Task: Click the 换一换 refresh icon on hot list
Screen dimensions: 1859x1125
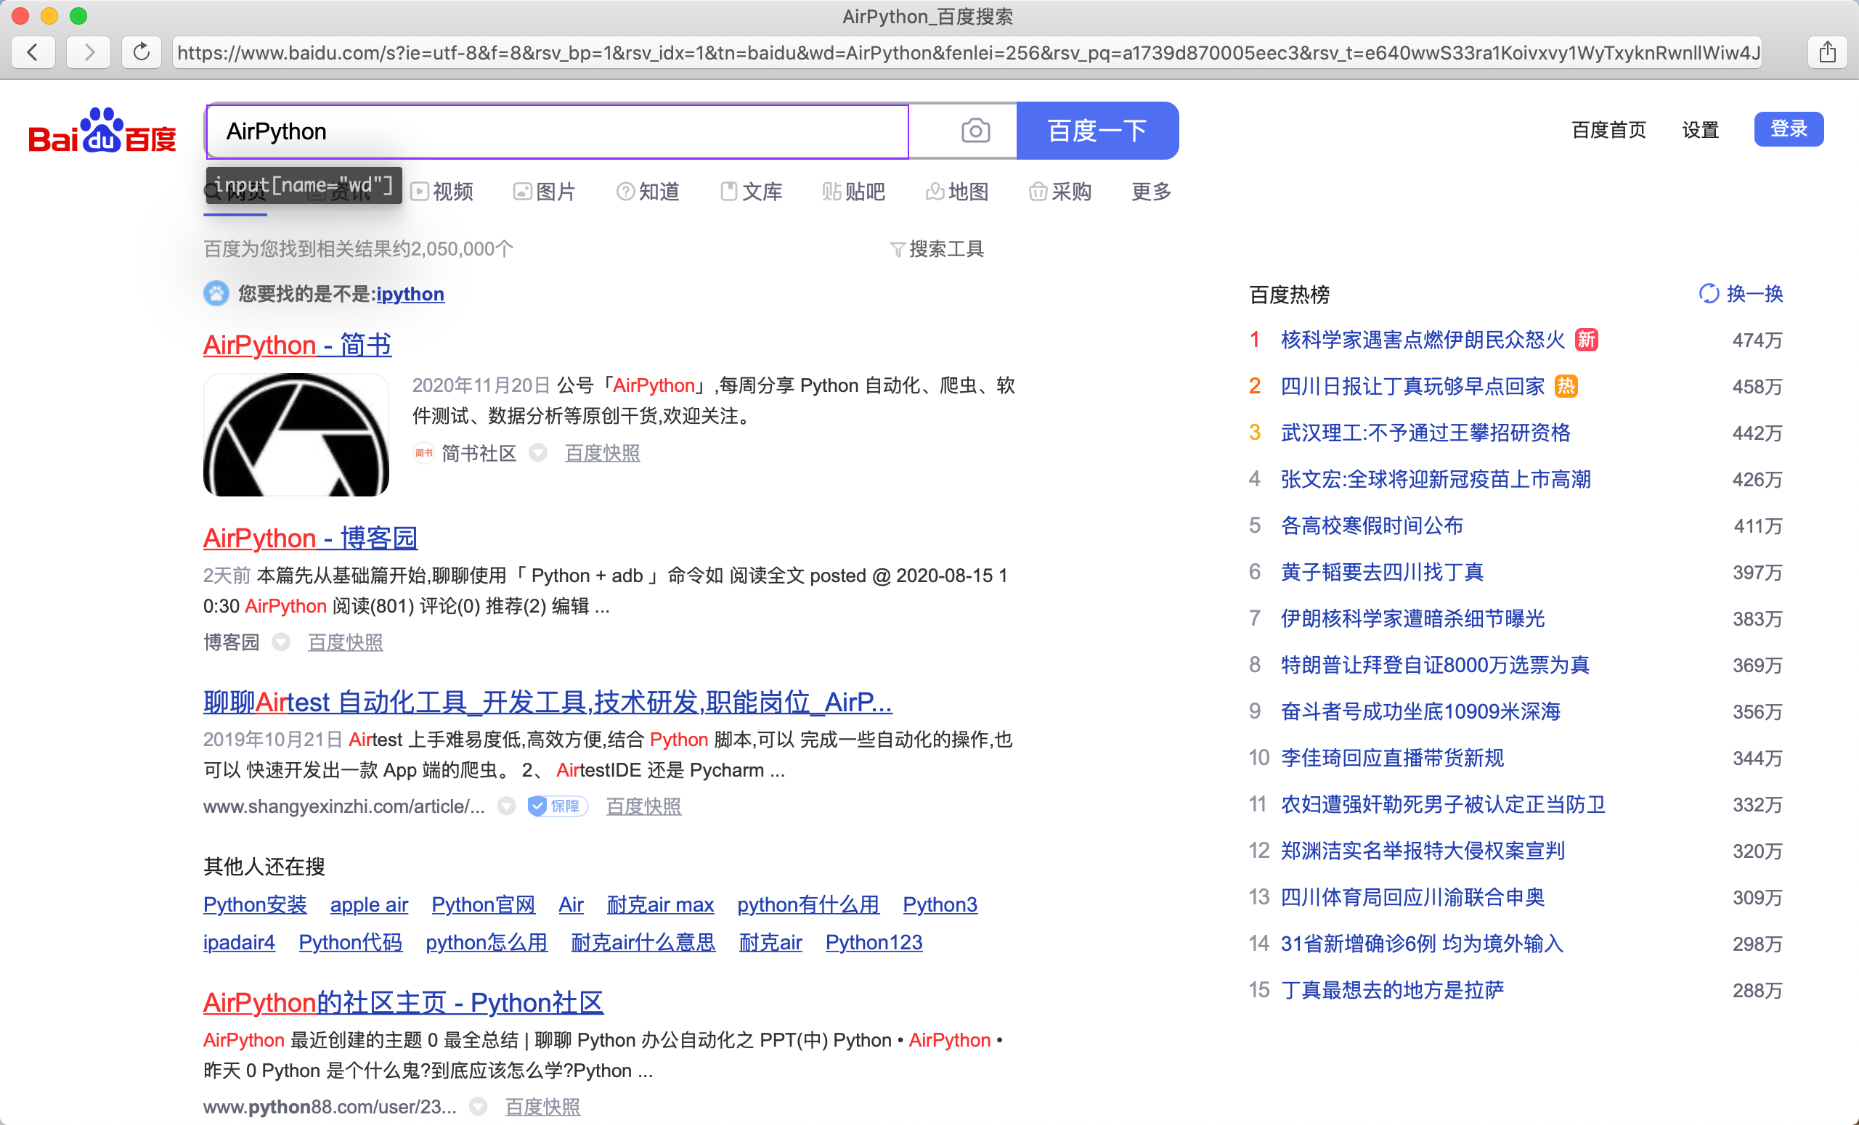Action: point(1709,293)
